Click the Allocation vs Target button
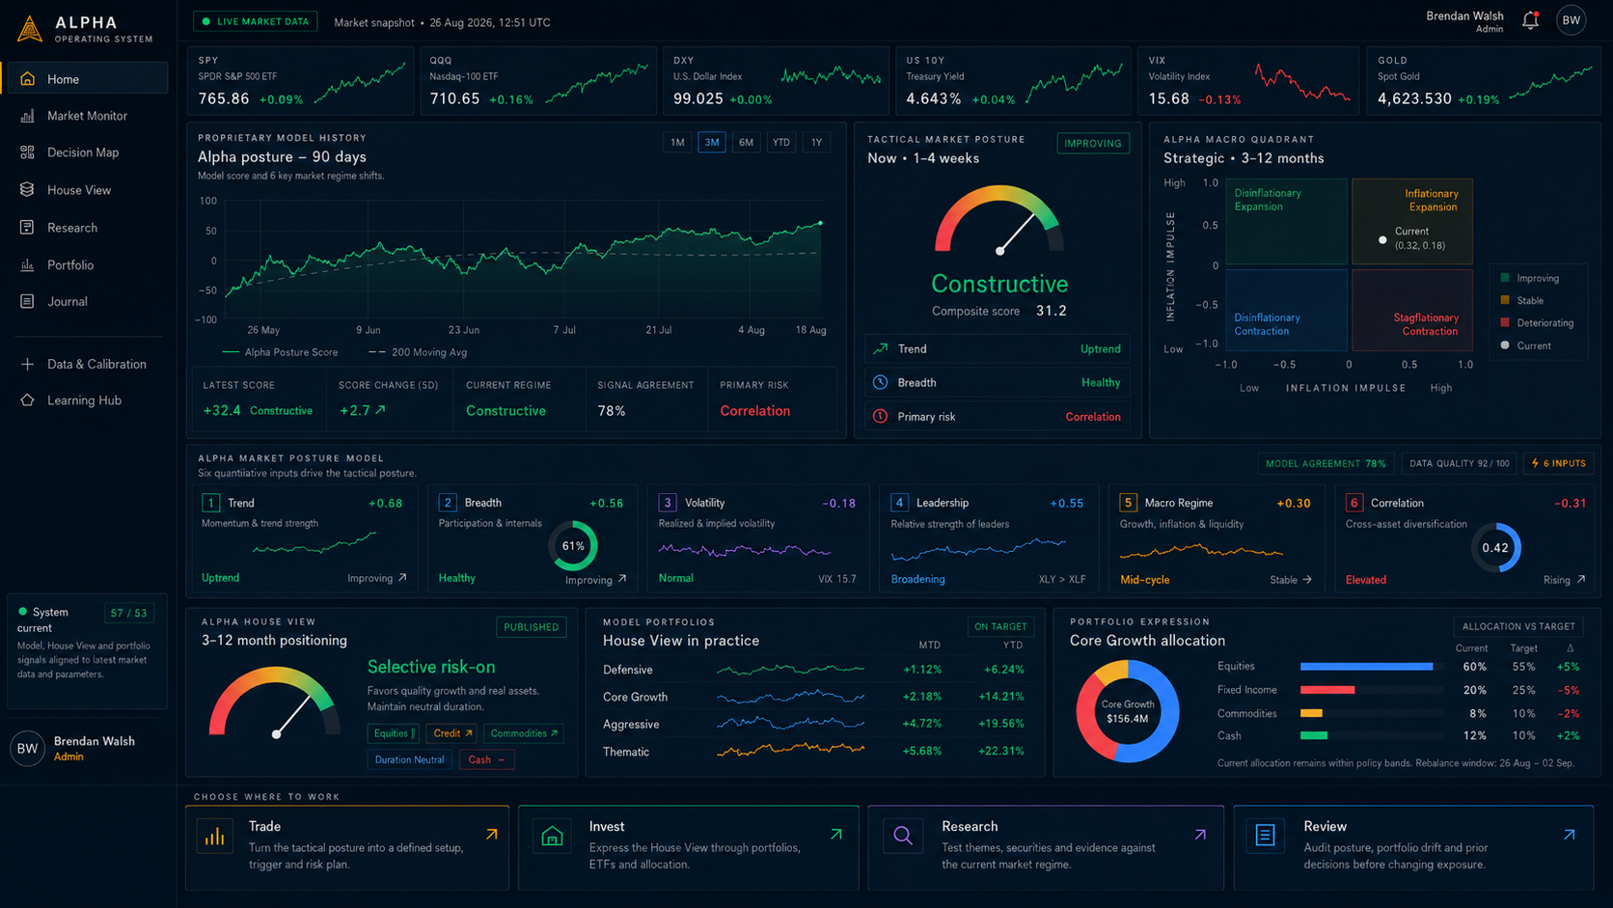This screenshot has height=908, width=1613. pos(1518,626)
